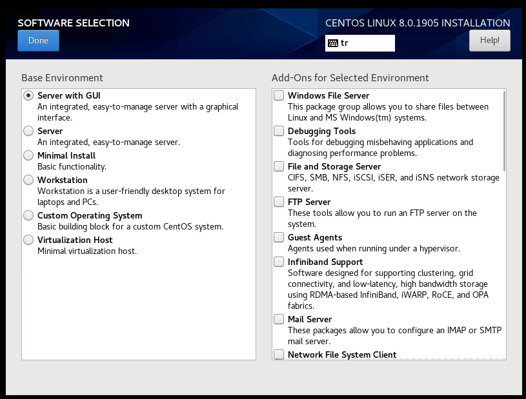Click 'An integrated, easy-to-manage server.' text
This screenshot has width=526, height=399.
click(108, 142)
